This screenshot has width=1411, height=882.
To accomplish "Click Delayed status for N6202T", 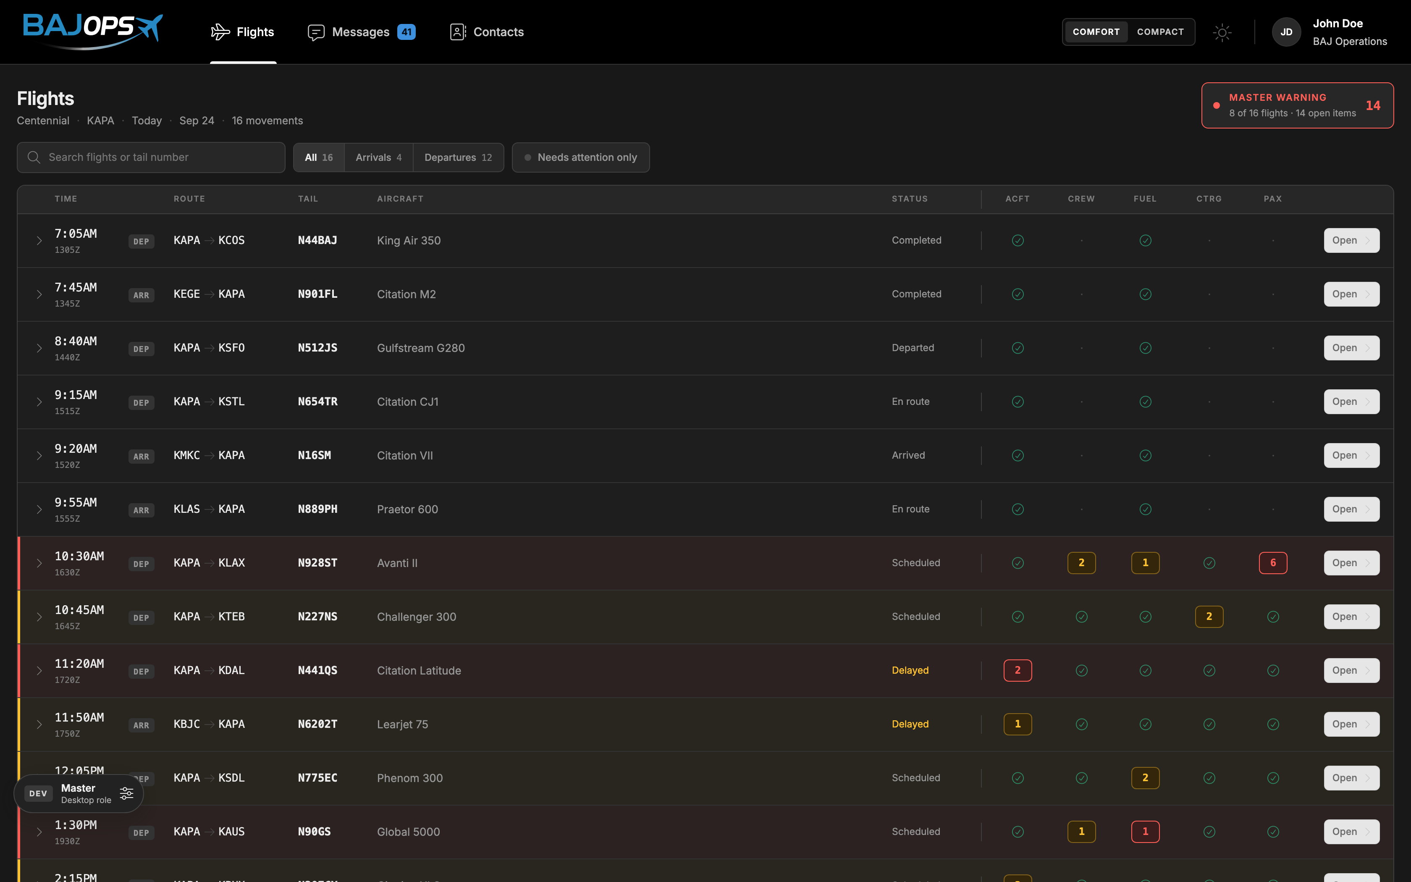I will (910, 724).
